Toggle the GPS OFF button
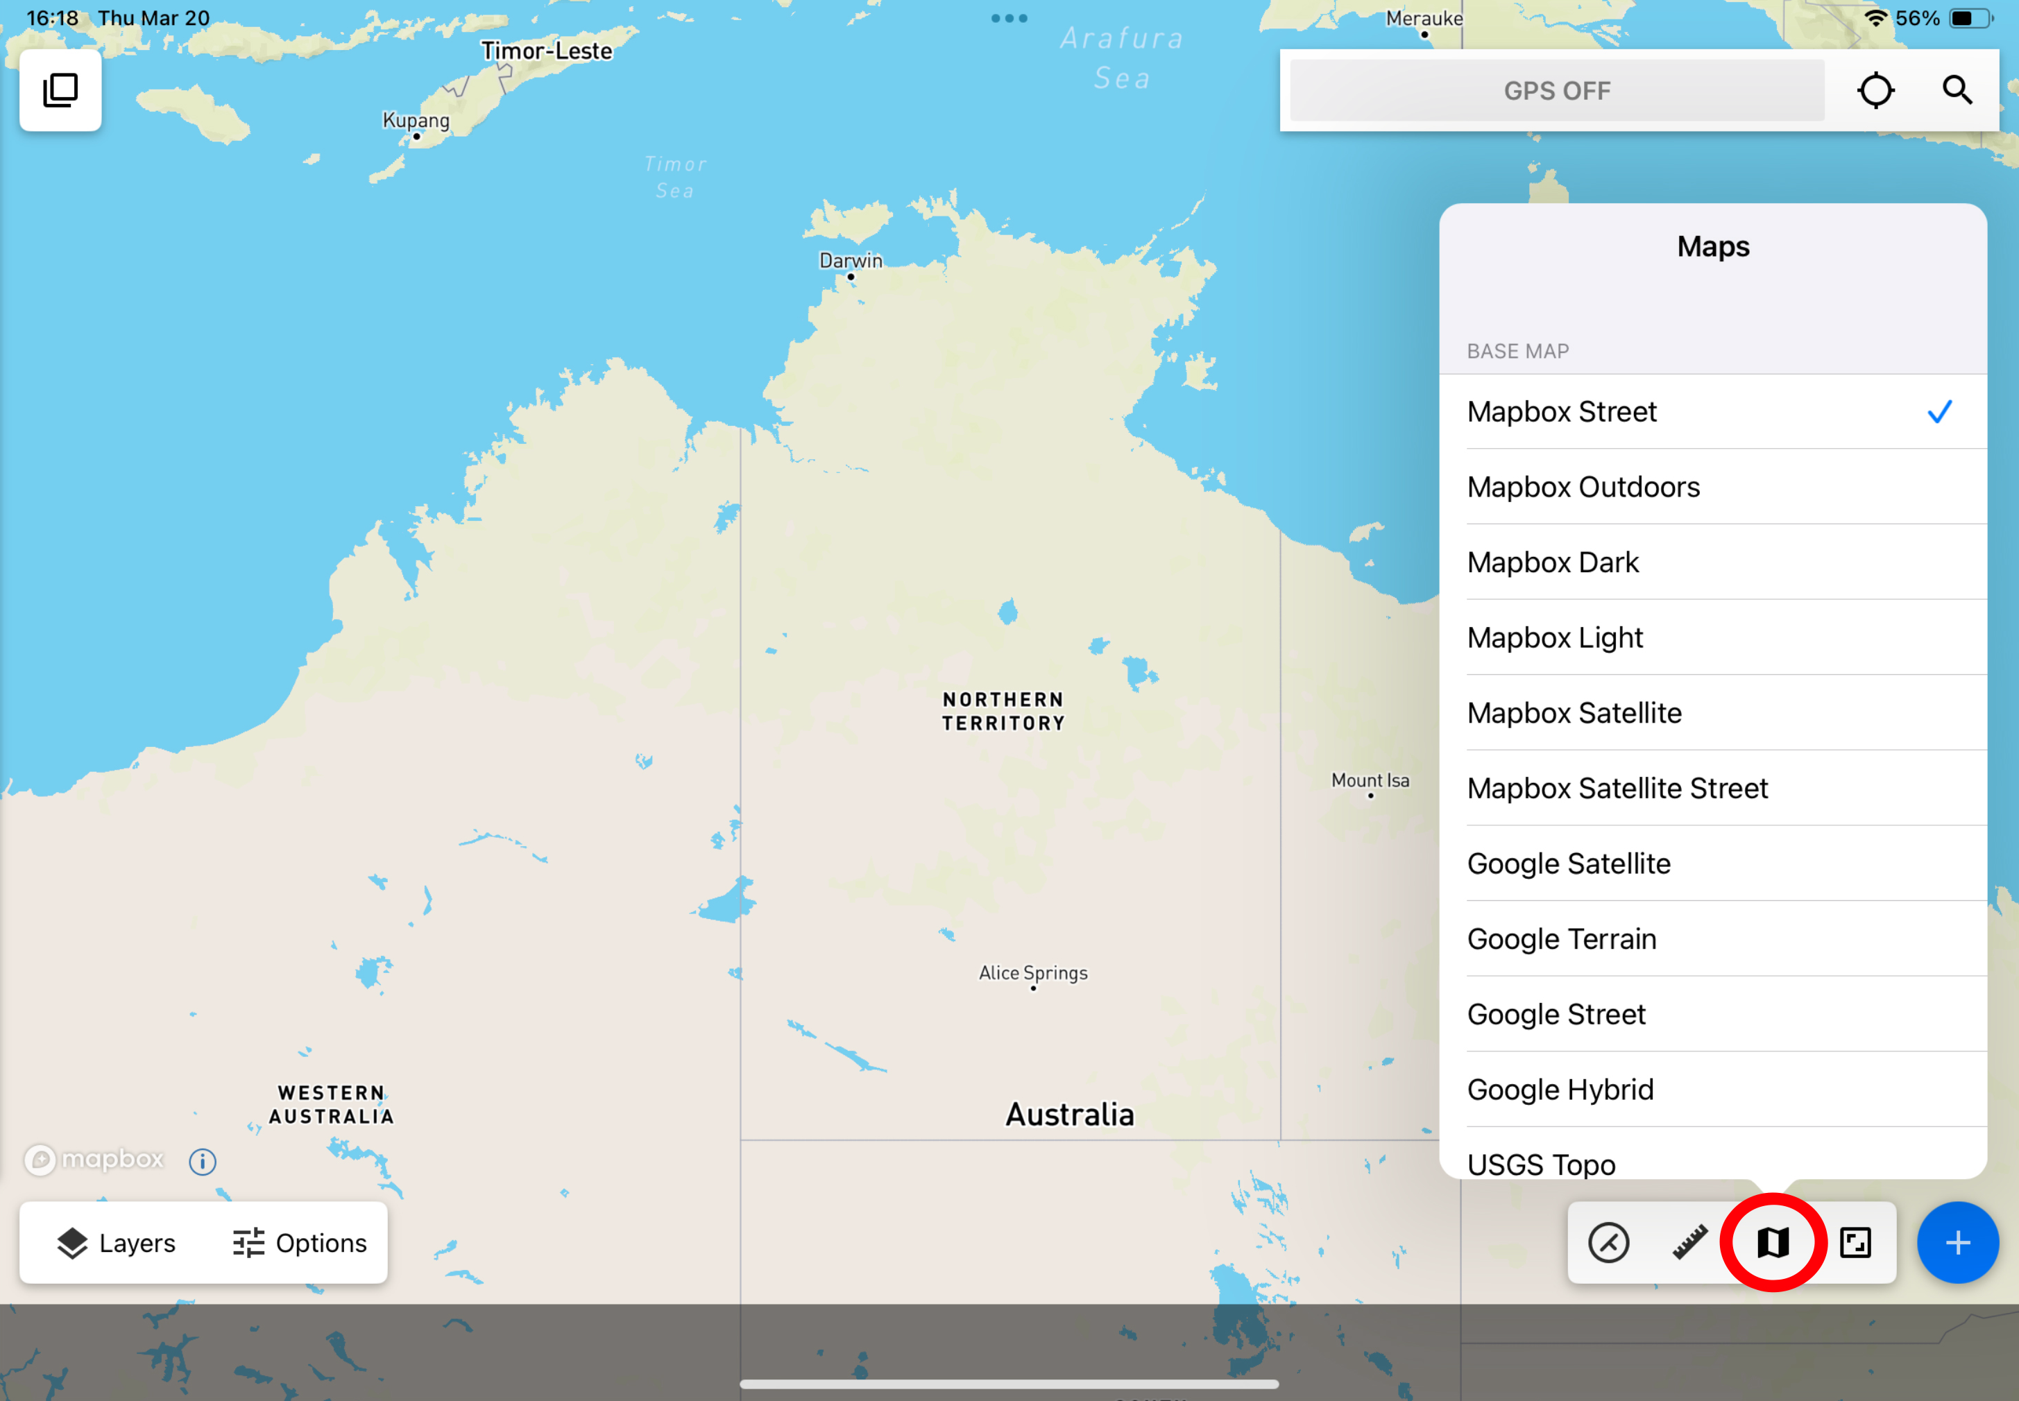 pyautogui.click(x=1556, y=90)
